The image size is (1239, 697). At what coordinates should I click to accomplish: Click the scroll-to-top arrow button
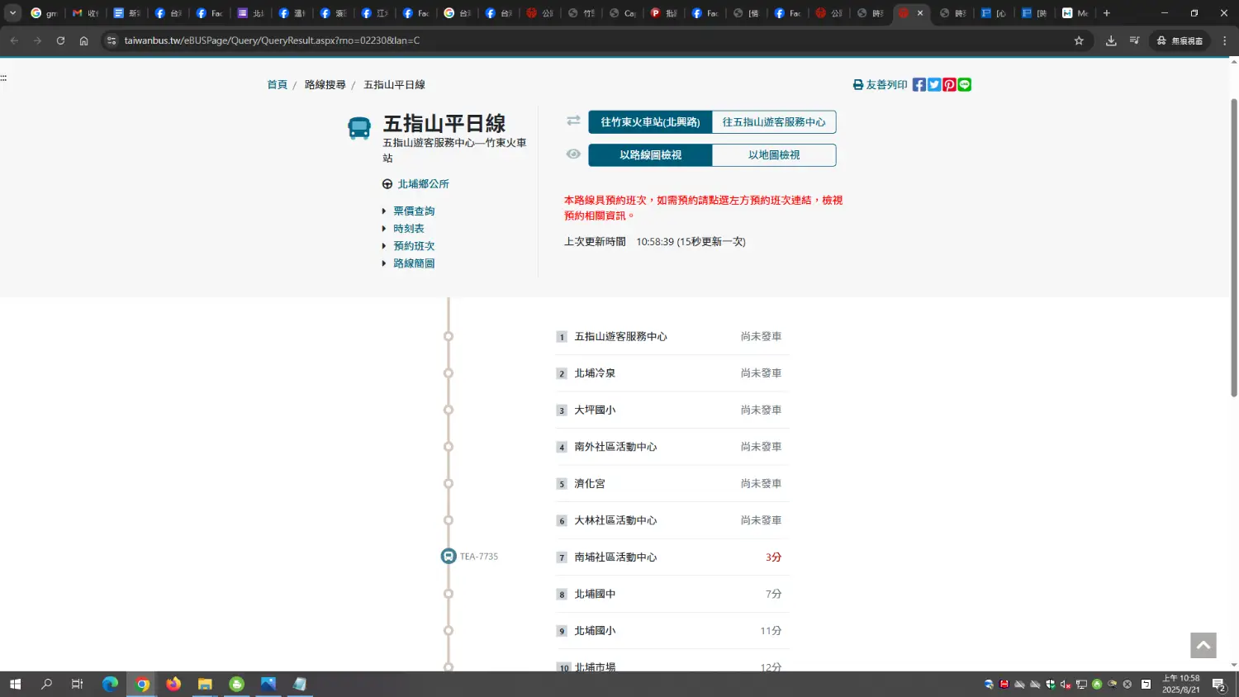(x=1203, y=646)
